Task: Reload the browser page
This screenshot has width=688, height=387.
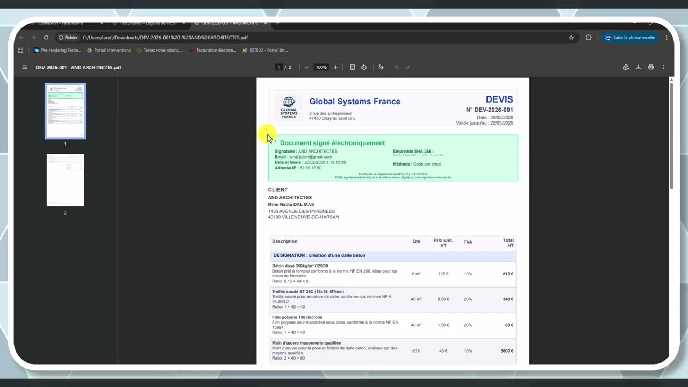Action: point(46,38)
